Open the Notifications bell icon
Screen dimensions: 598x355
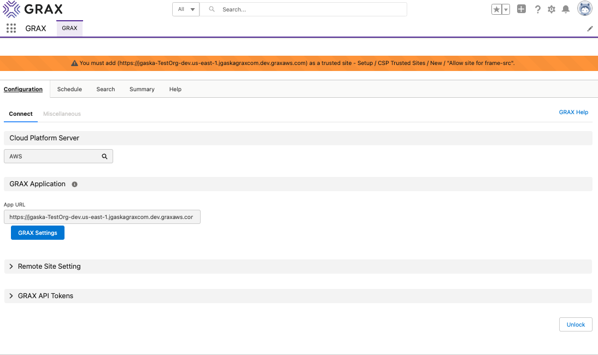tap(566, 9)
